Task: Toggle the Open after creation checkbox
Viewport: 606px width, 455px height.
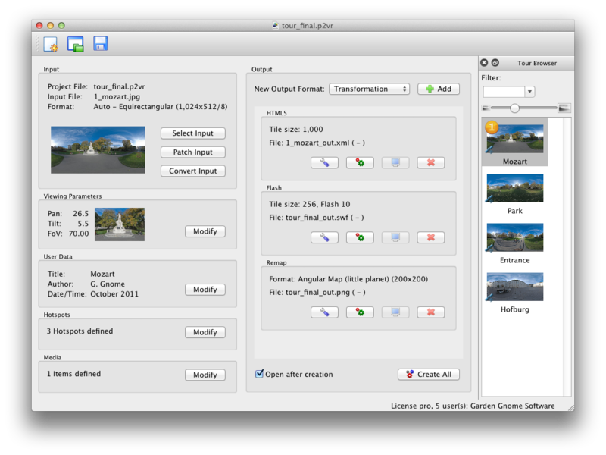Action: [260, 374]
